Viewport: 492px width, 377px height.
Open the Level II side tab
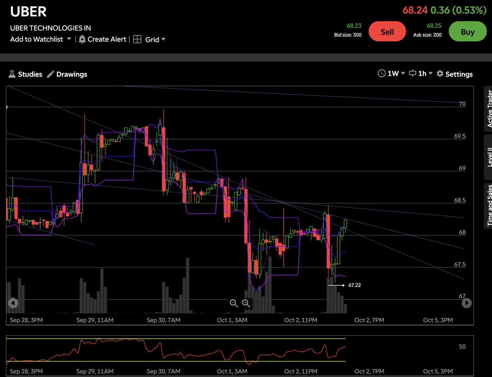coord(488,157)
